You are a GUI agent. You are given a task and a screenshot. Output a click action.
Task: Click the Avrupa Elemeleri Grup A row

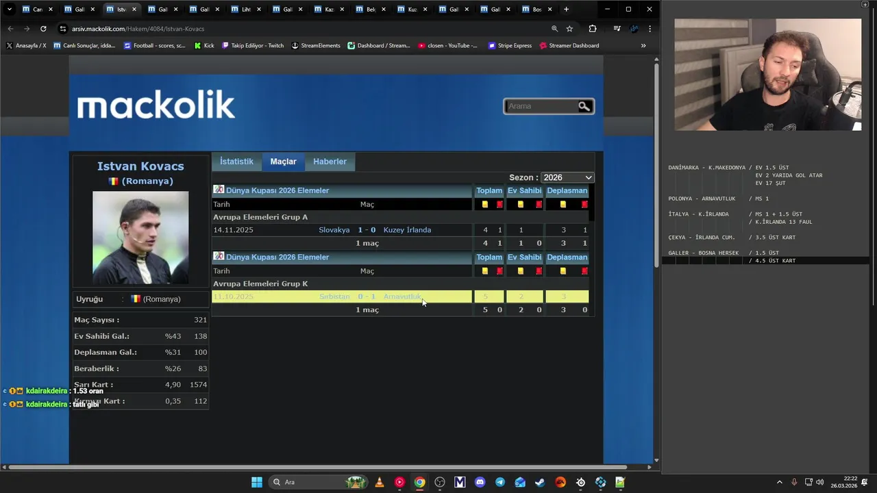(x=400, y=217)
